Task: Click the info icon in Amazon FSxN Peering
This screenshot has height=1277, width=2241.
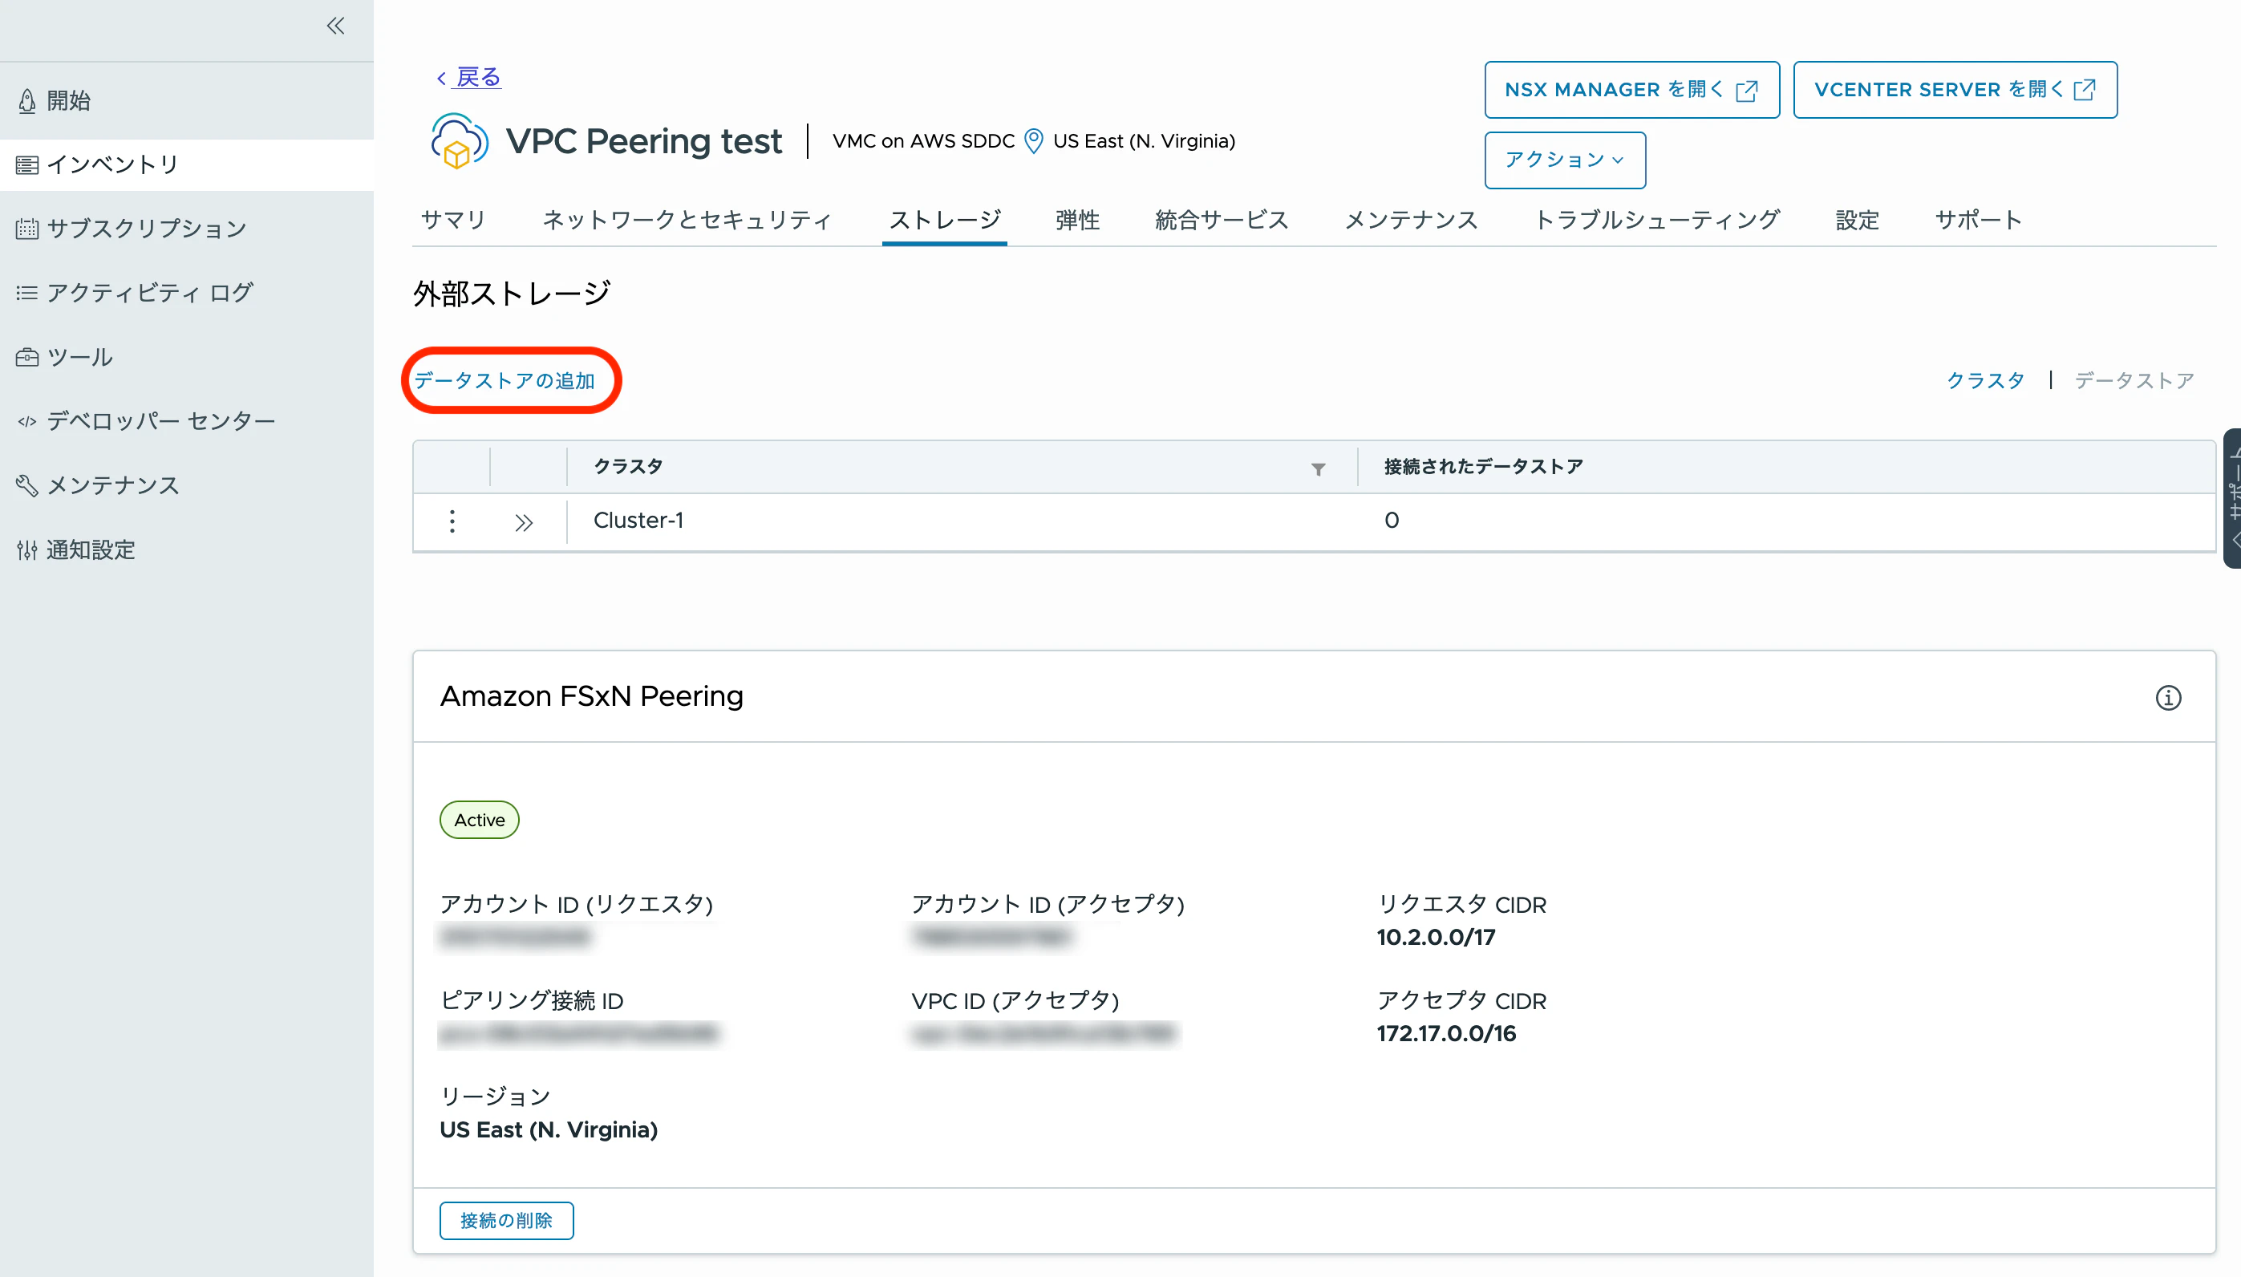Action: [2167, 698]
